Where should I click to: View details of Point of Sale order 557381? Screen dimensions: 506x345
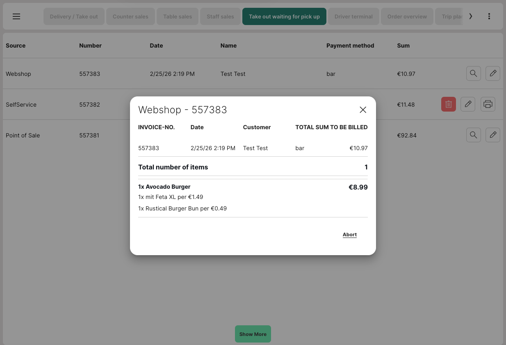tap(473, 135)
